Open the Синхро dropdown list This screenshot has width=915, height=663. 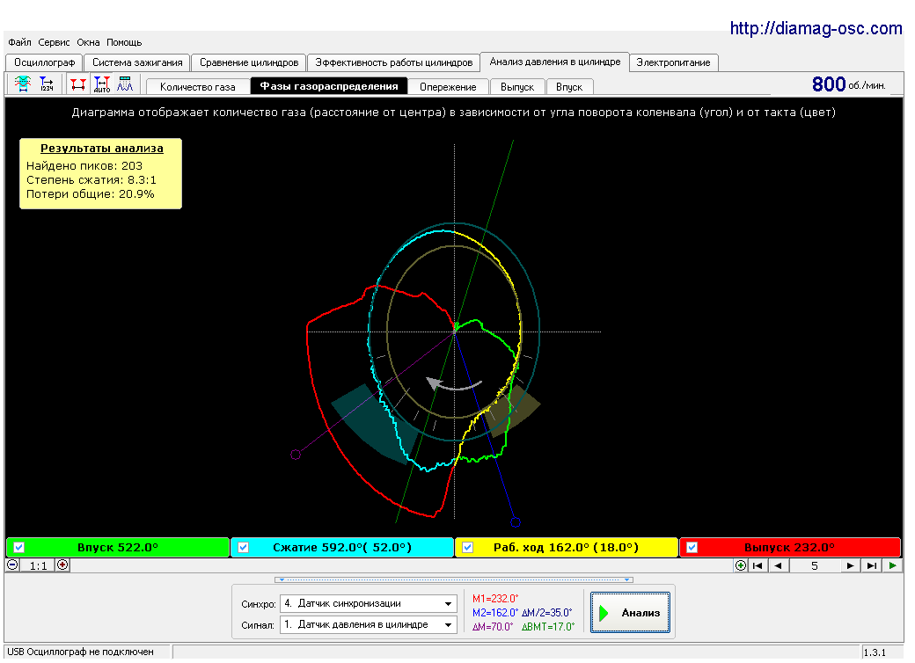tap(448, 603)
